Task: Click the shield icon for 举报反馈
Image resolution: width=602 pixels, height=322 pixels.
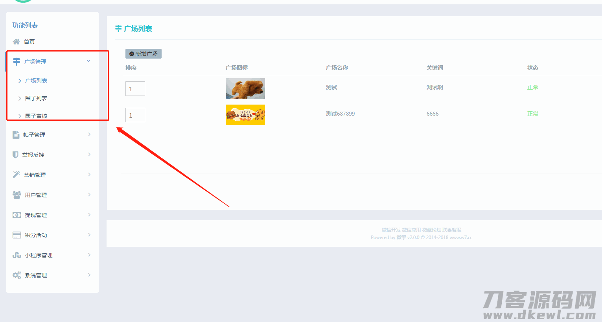Action: (x=15, y=155)
